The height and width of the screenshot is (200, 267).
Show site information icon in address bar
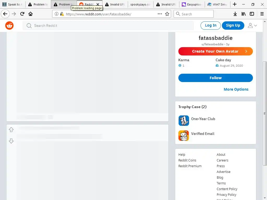tap(57, 14)
